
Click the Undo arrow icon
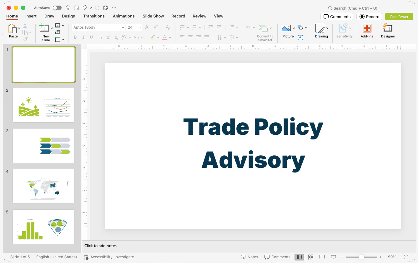tap(85, 8)
